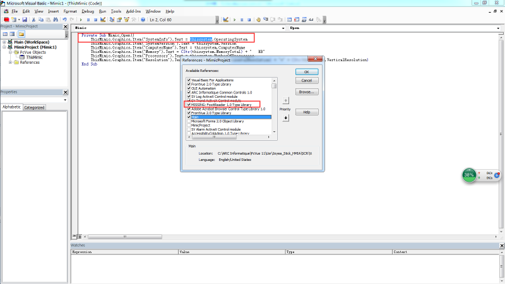Click the Reset icon in the Standard toolbar
505x284 pixels.
coord(95,20)
